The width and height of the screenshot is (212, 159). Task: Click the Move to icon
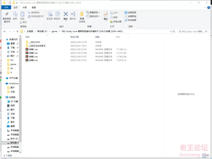click(x=50, y=14)
